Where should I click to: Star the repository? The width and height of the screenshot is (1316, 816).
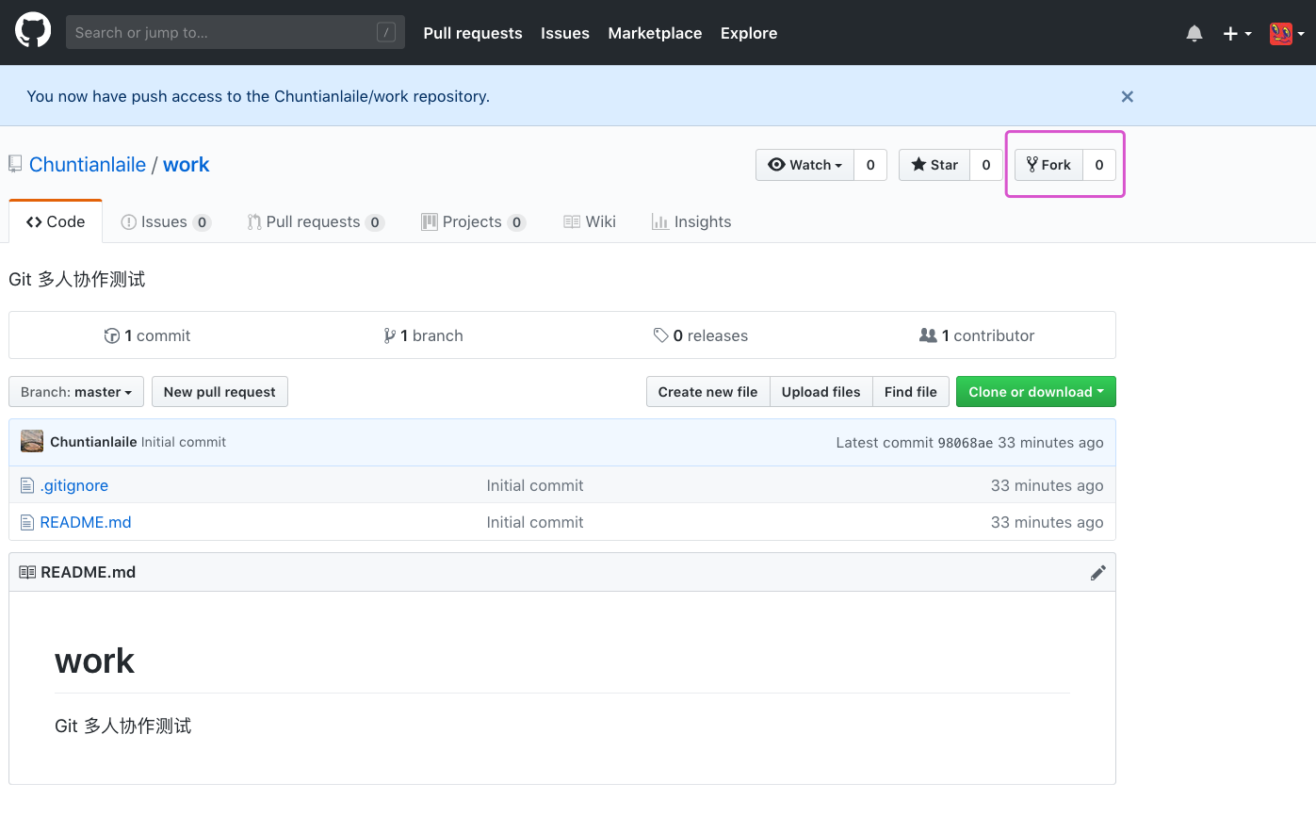(934, 165)
